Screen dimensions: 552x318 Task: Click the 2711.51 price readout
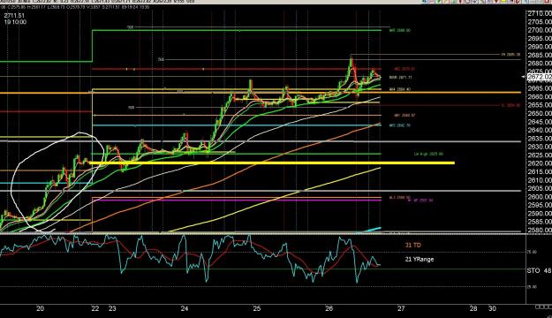coord(14,16)
